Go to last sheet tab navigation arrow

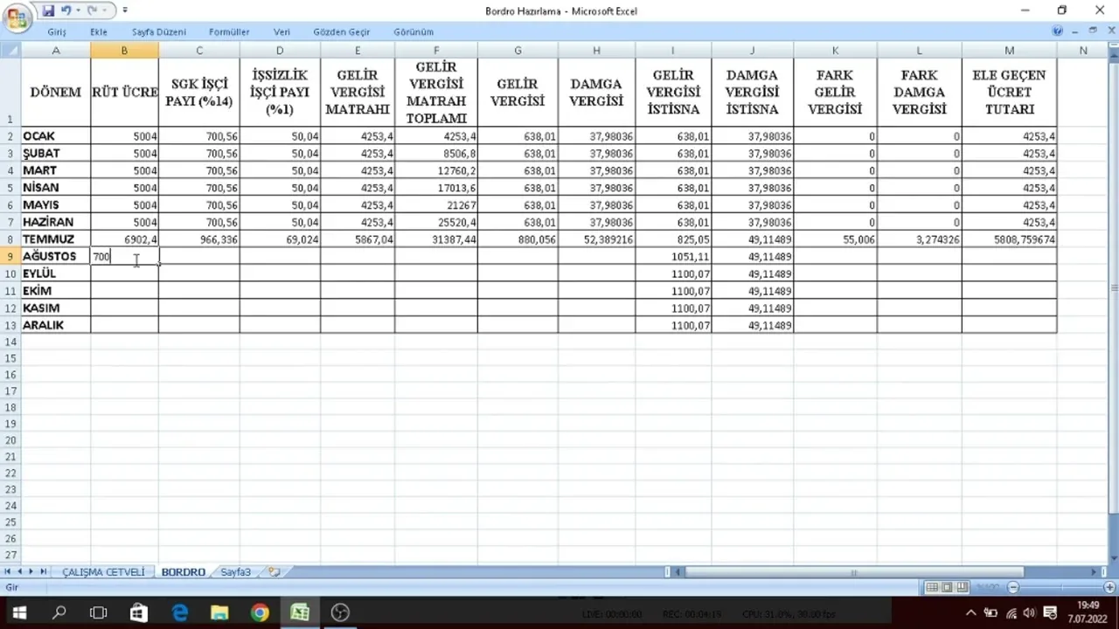pyautogui.click(x=44, y=571)
